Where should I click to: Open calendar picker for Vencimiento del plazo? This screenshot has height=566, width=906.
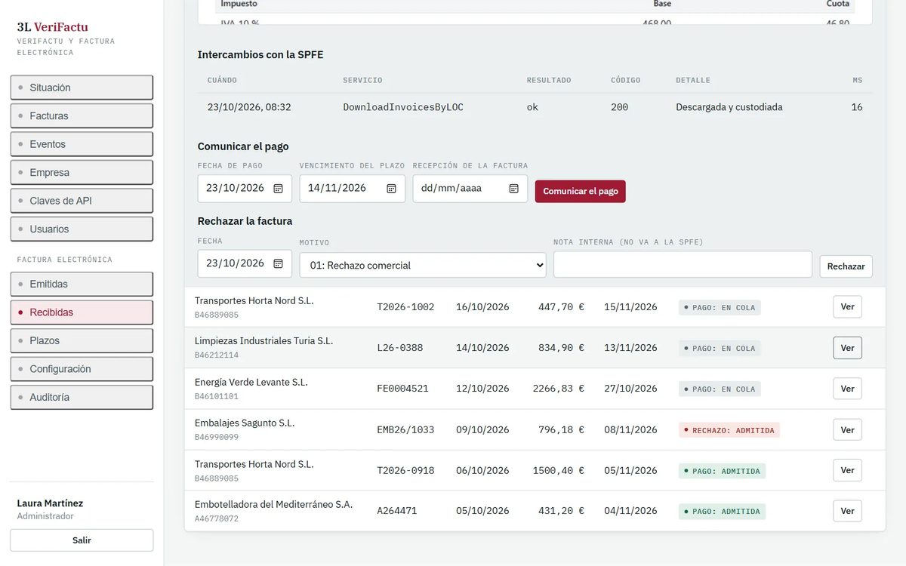point(391,189)
